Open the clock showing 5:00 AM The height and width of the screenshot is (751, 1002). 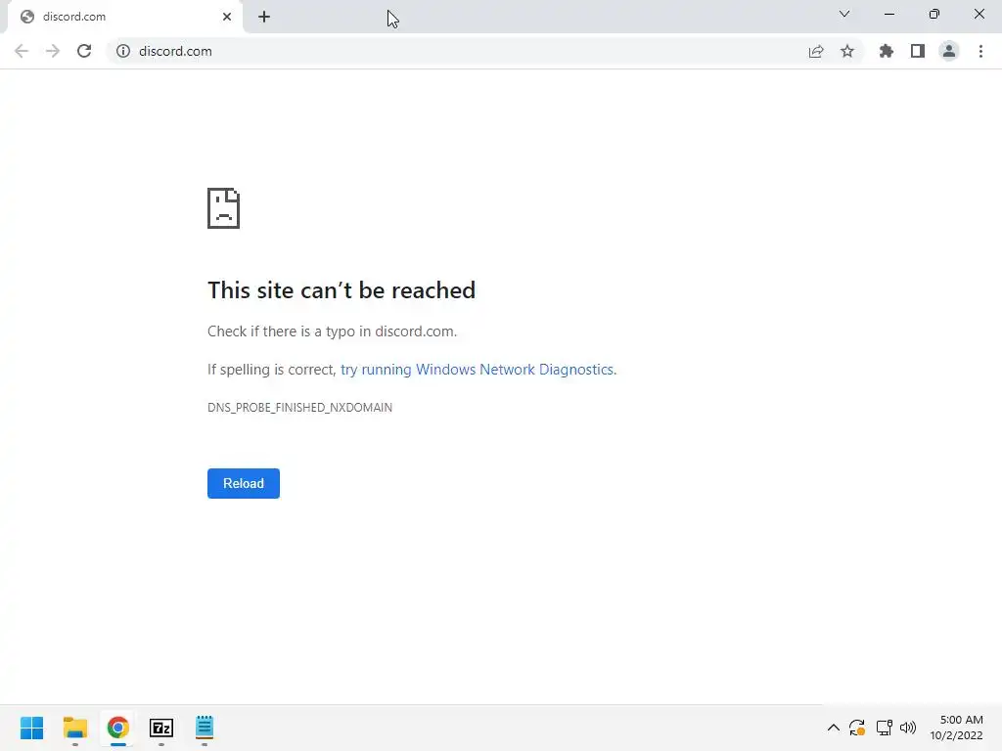[956, 728]
